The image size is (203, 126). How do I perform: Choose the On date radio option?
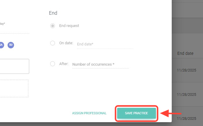[52, 43]
